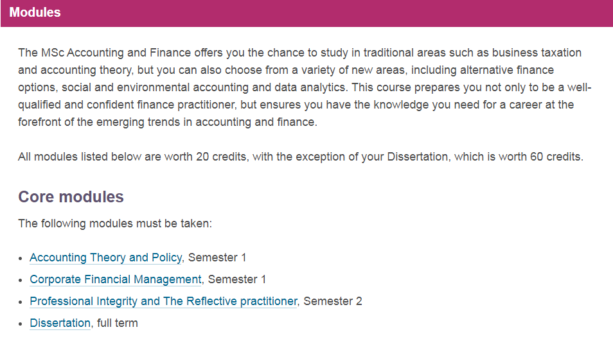613x341 pixels.
Task: Click the 'following modules must be taken' sentence
Action: pyautogui.click(x=115, y=223)
